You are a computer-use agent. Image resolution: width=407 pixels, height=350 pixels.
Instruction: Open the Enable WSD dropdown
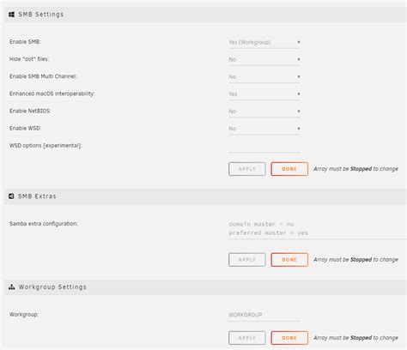click(264, 129)
